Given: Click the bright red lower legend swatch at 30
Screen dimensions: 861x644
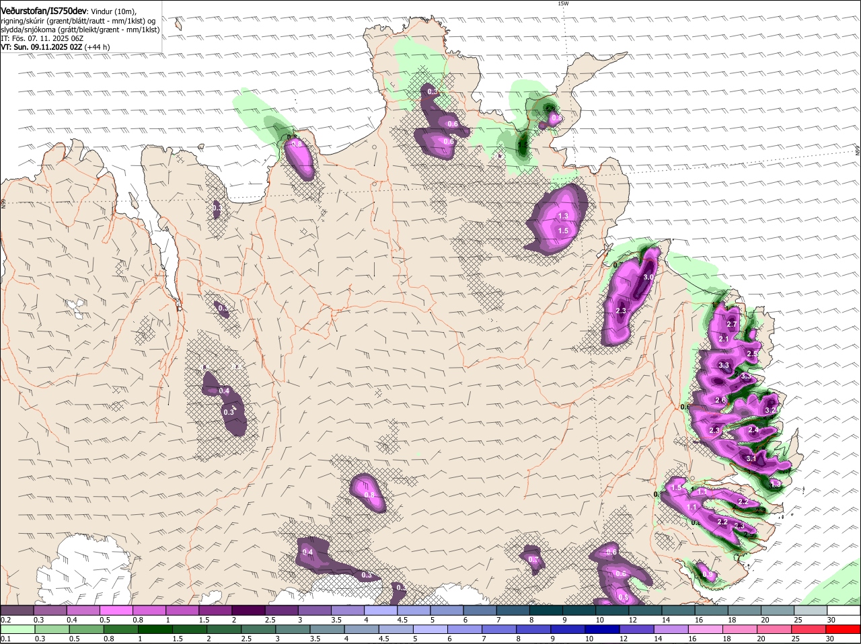Looking at the screenshot, I should [843, 629].
